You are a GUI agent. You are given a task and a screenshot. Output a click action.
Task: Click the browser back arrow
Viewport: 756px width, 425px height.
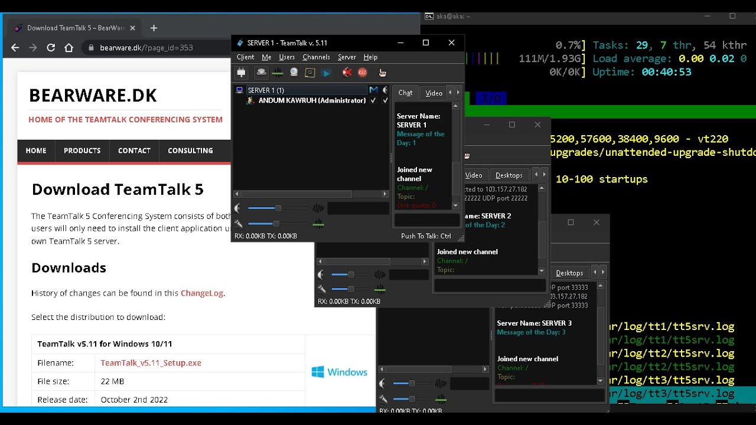[15, 48]
